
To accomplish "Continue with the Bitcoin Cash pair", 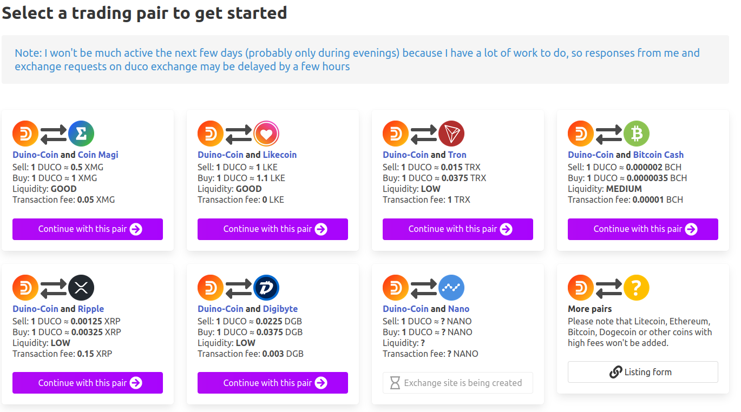I will point(643,229).
